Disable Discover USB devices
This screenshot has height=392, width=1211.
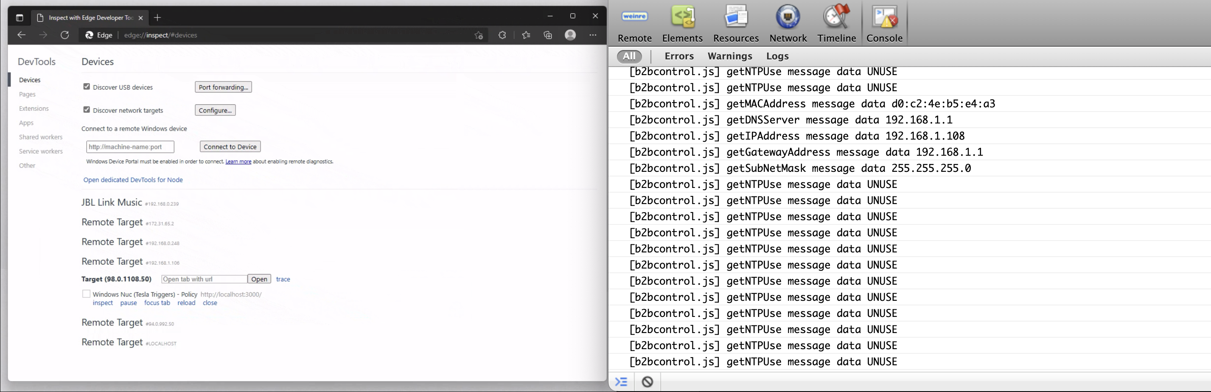coord(87,86)
